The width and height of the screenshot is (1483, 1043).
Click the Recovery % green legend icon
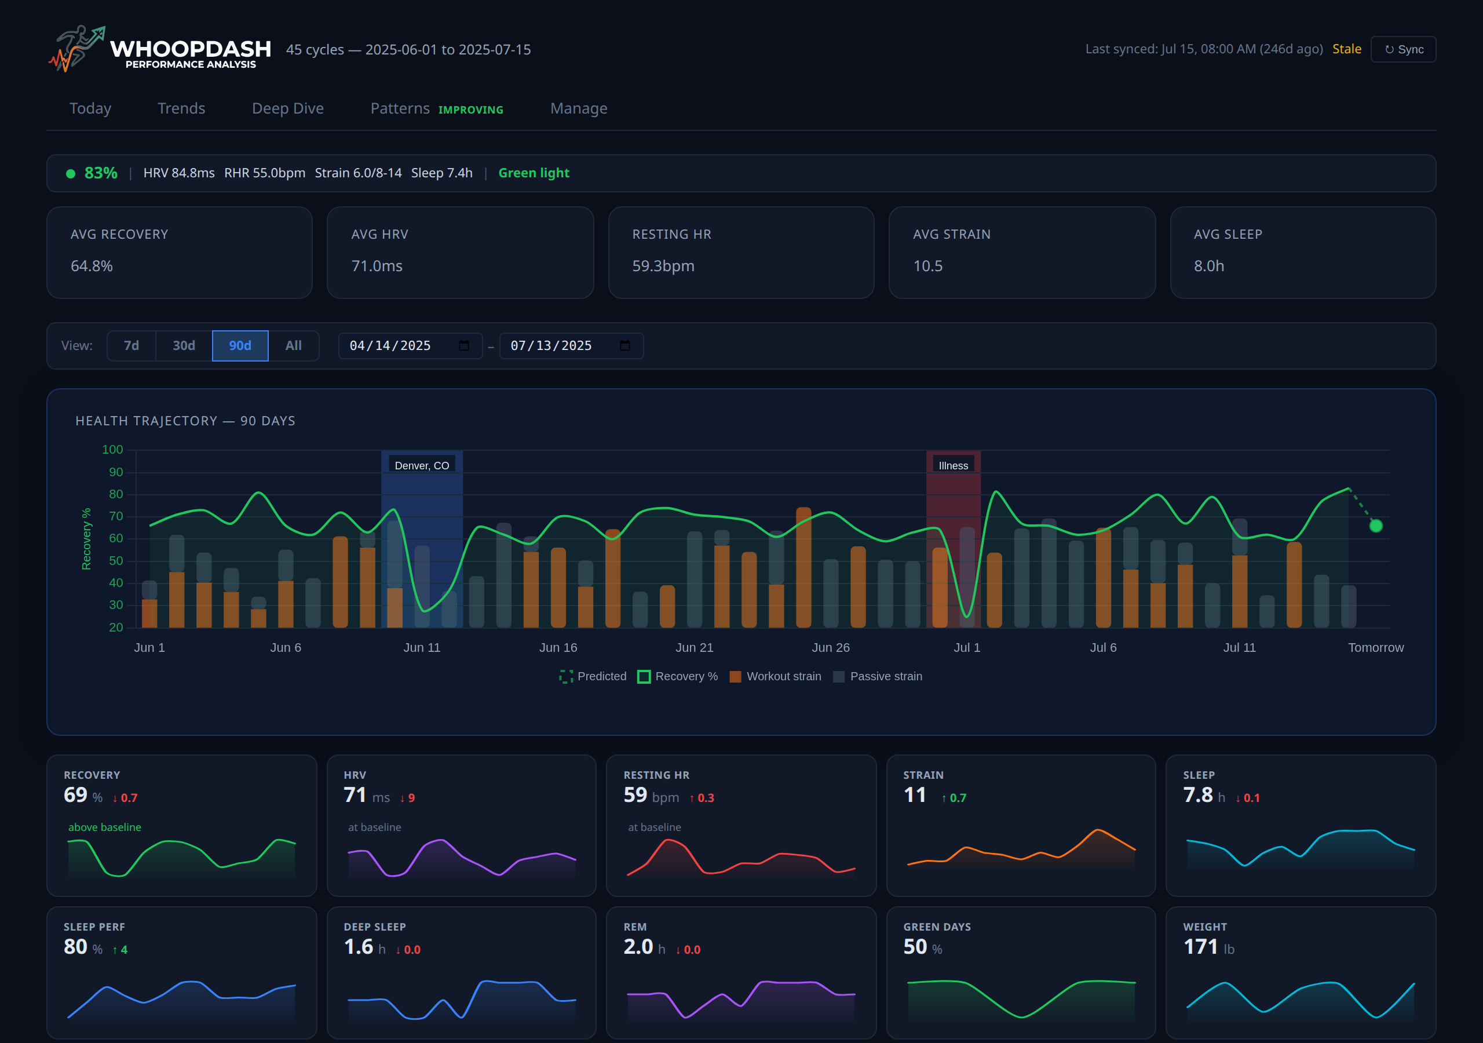coord(644,676)
